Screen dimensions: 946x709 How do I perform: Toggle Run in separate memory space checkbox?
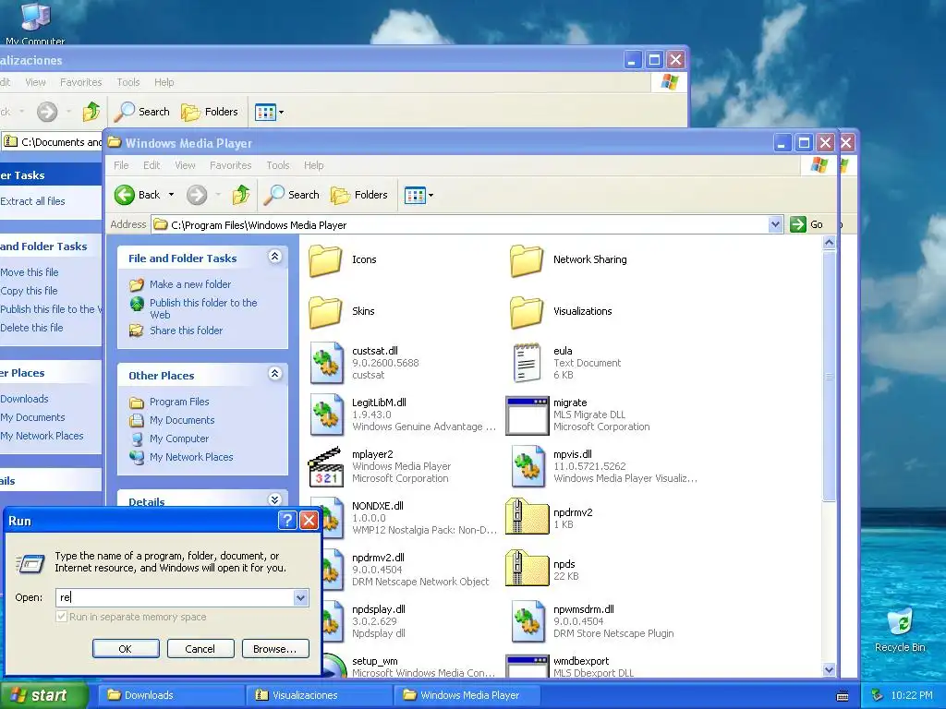click(62, 617)
